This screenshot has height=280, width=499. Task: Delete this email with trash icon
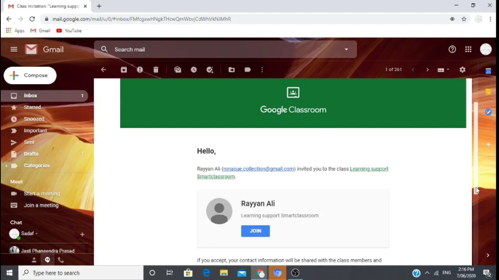tap(156, 70)
